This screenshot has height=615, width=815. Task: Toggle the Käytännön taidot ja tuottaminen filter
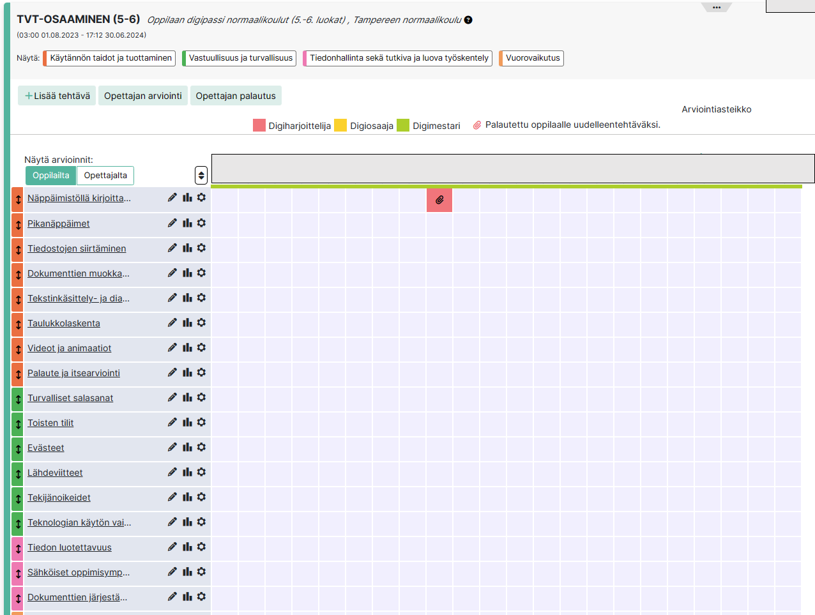click(x=110, y=58)
